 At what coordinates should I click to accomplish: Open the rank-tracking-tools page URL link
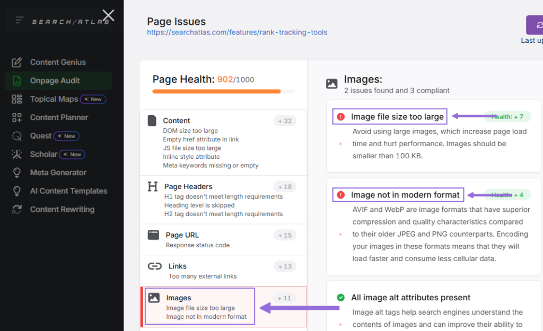pyautogui.click(x=237, y=32)
